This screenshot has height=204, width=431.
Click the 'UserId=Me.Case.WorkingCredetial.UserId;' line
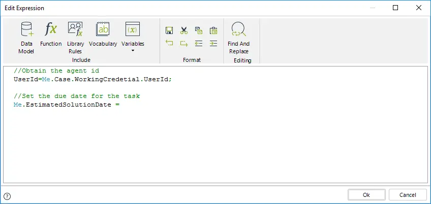[x=93, y=79]
